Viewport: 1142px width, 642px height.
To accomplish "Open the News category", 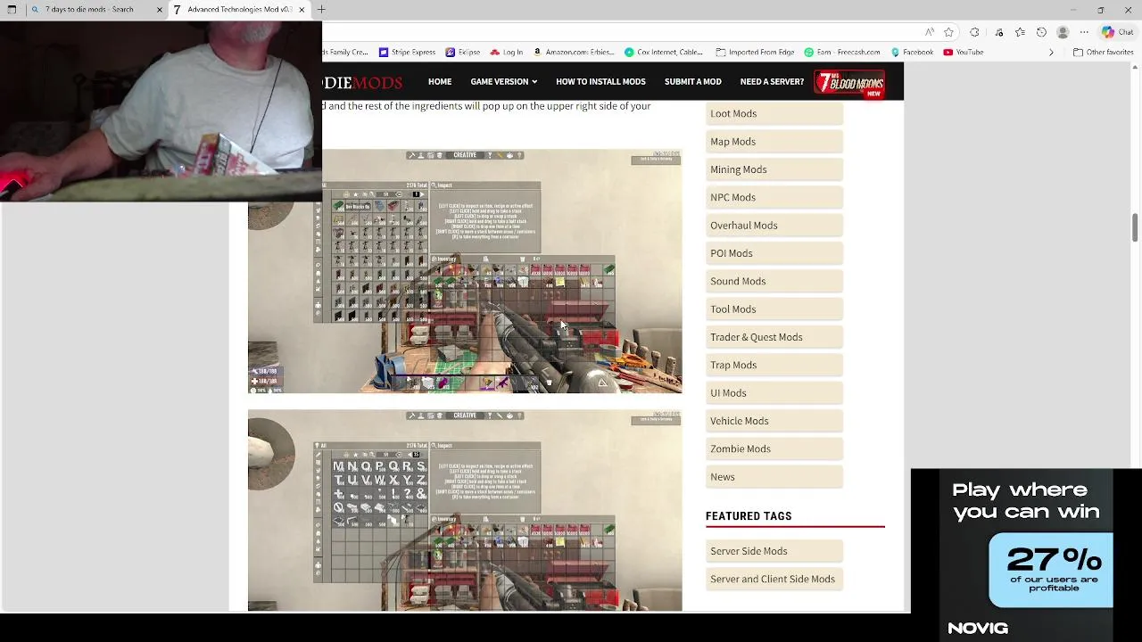I will pos(774,477).
